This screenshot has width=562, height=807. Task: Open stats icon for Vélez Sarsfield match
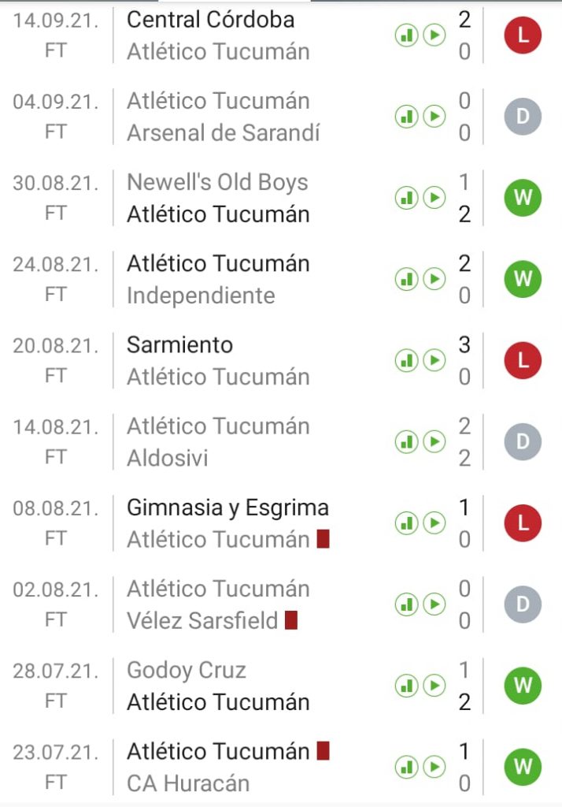click(406, 604)
